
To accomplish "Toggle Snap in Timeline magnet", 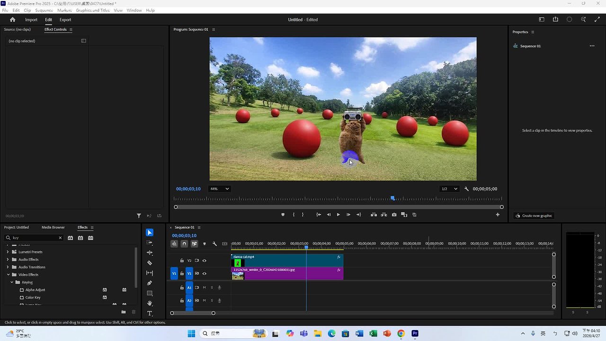I will click(184, 244).
